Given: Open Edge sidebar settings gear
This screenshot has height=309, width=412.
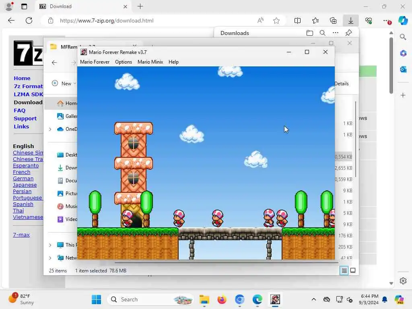Looking at the screenshot, I should tap(403, 281).
